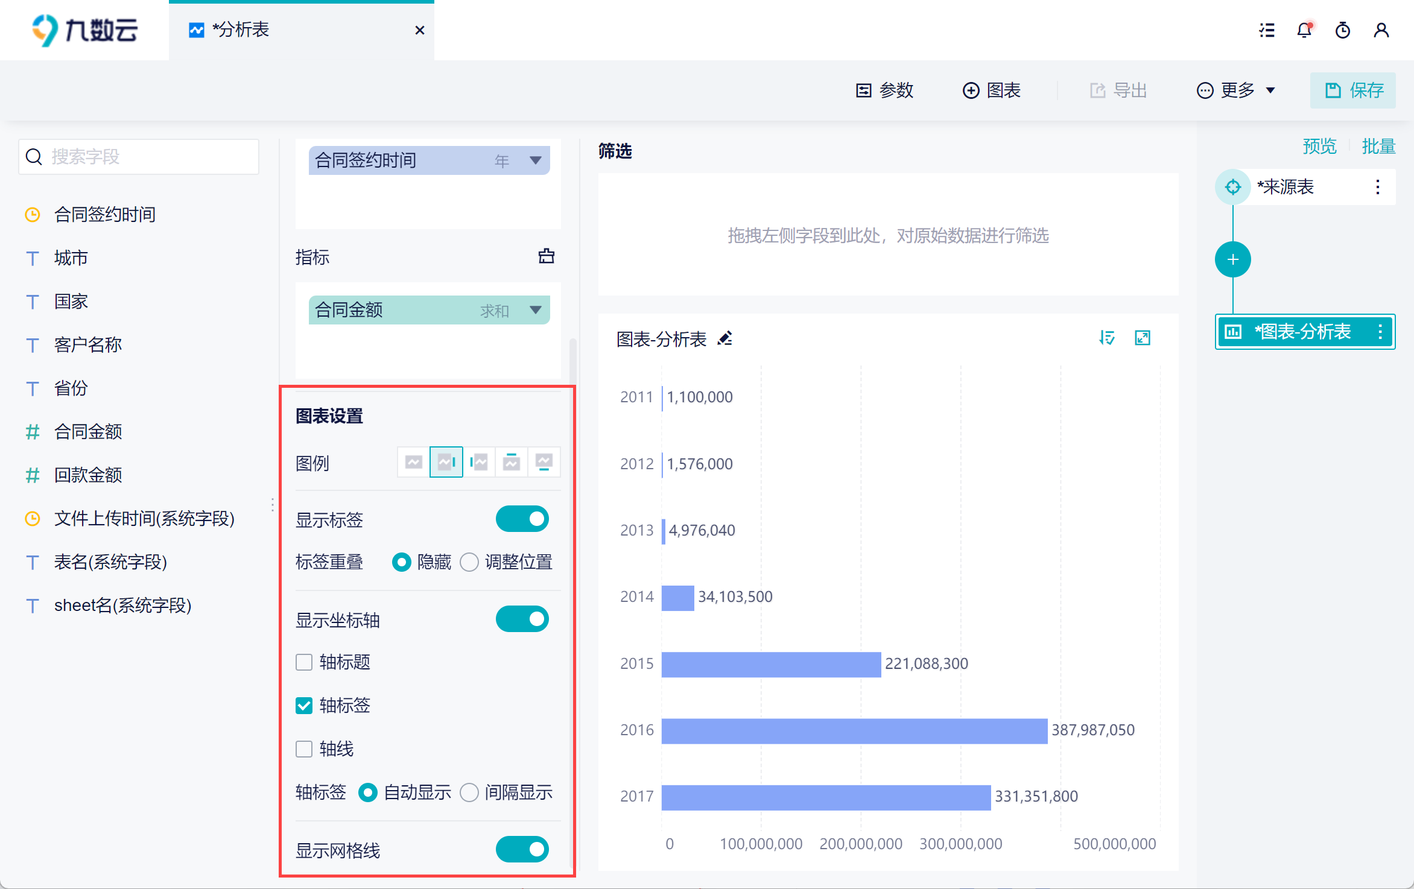Toggle the 显示标签 switch
Viewport: 1414px width, 889px height.
coord(522,519)
